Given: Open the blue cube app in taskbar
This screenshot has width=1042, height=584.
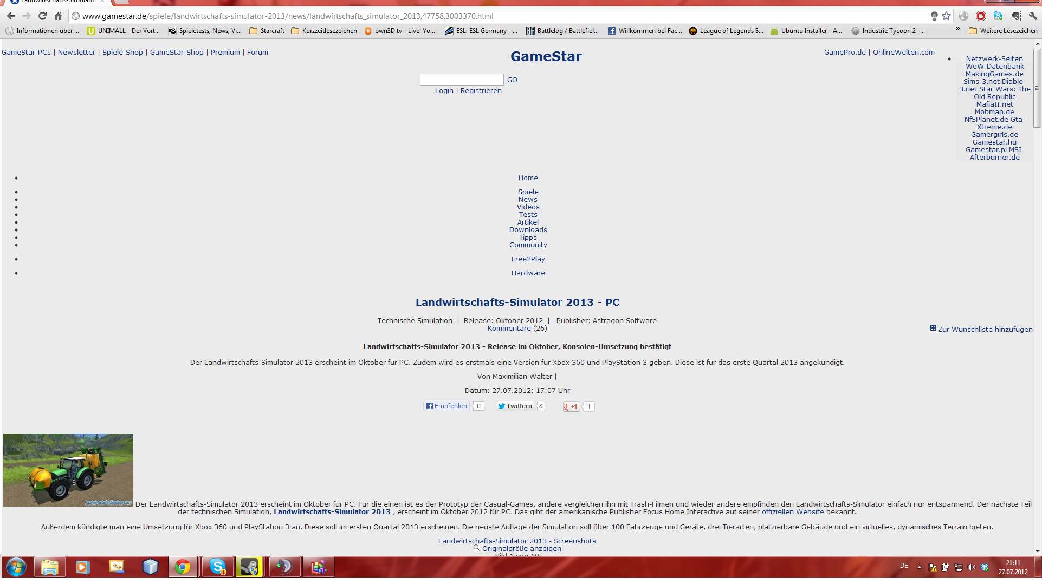Looking at the screenshot, I should pos(150,567).
